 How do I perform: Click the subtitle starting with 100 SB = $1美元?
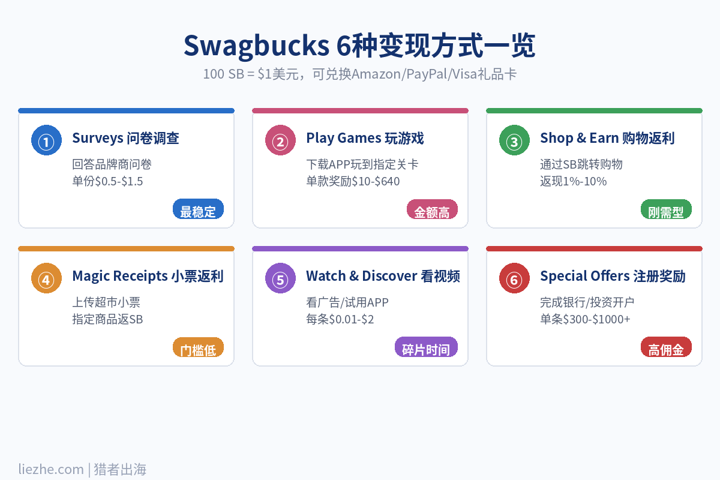pos(359,74)
